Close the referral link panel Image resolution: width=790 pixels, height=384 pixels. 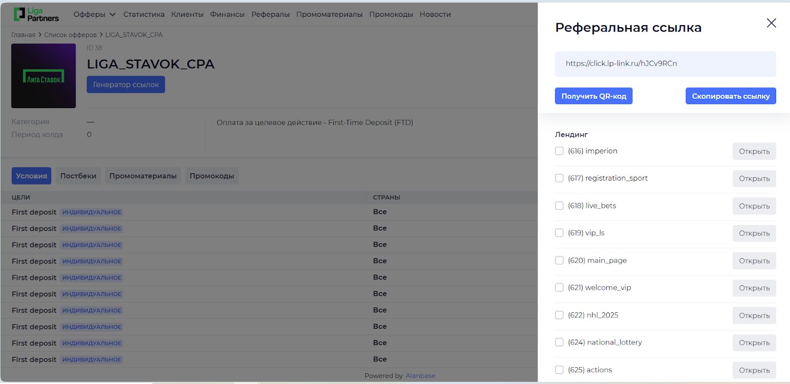click(771, 23)
